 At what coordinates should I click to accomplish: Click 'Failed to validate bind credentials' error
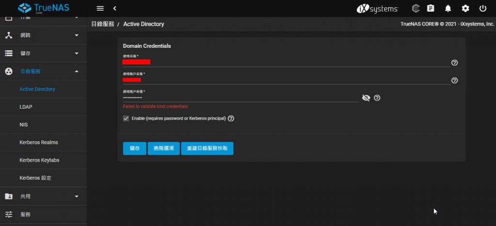click(x=155, y=107)
